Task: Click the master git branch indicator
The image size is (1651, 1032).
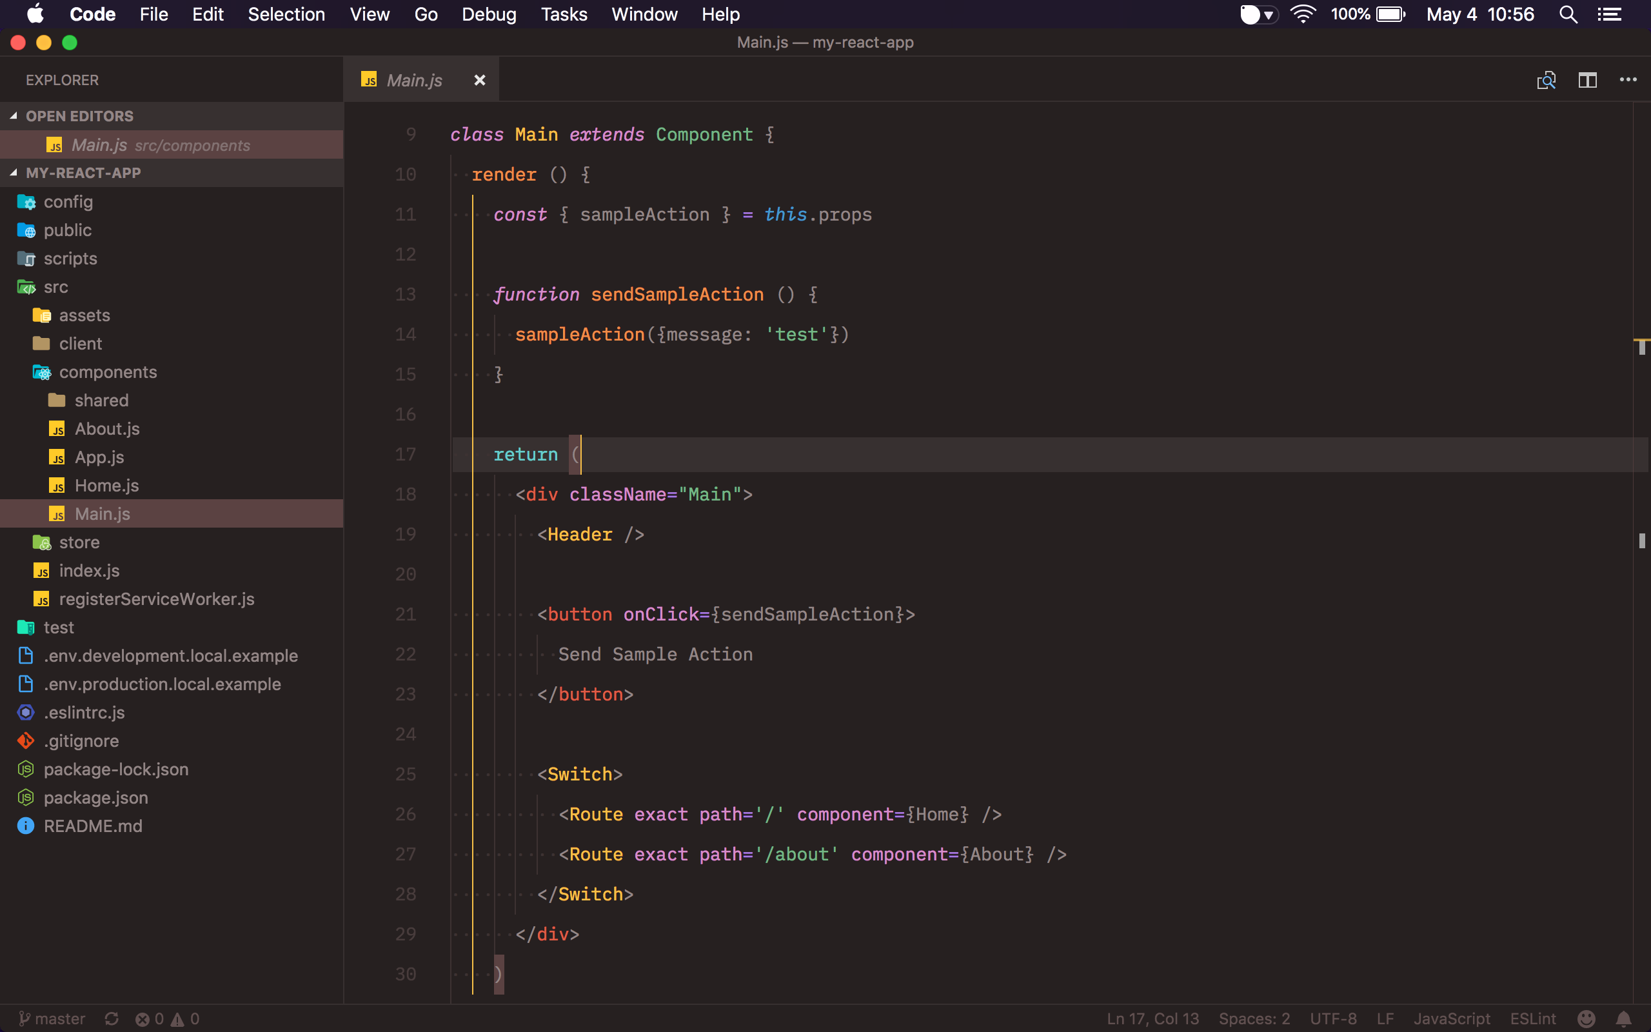Action: click(54, 1018)
